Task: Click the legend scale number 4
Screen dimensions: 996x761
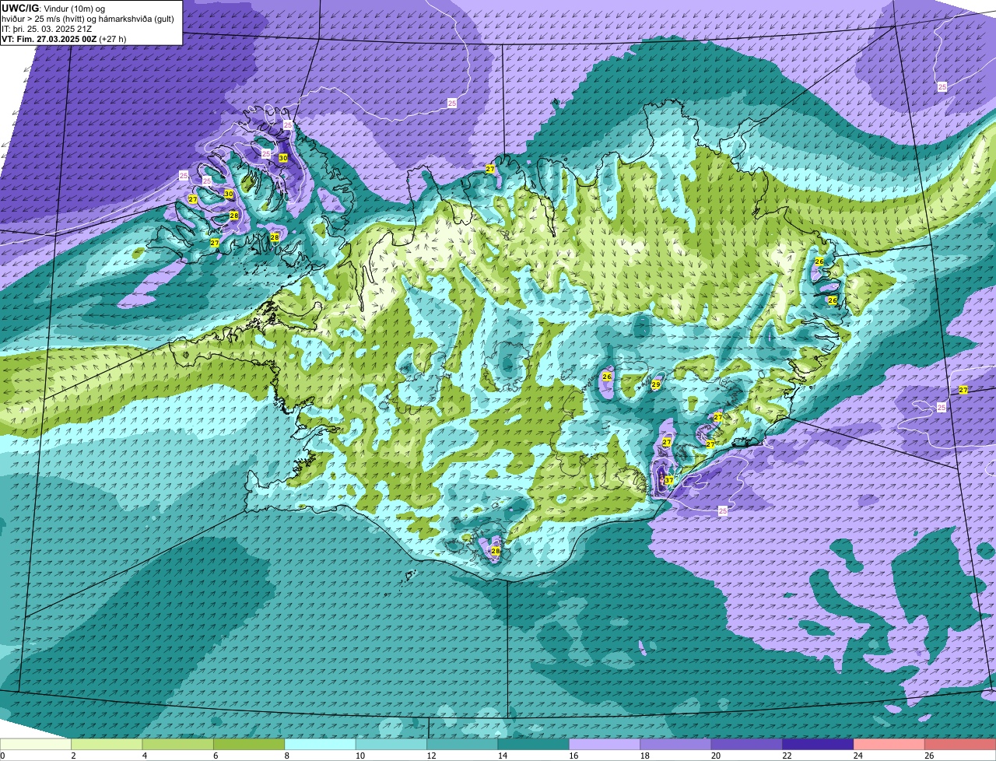Action: [x=145, y=756]
